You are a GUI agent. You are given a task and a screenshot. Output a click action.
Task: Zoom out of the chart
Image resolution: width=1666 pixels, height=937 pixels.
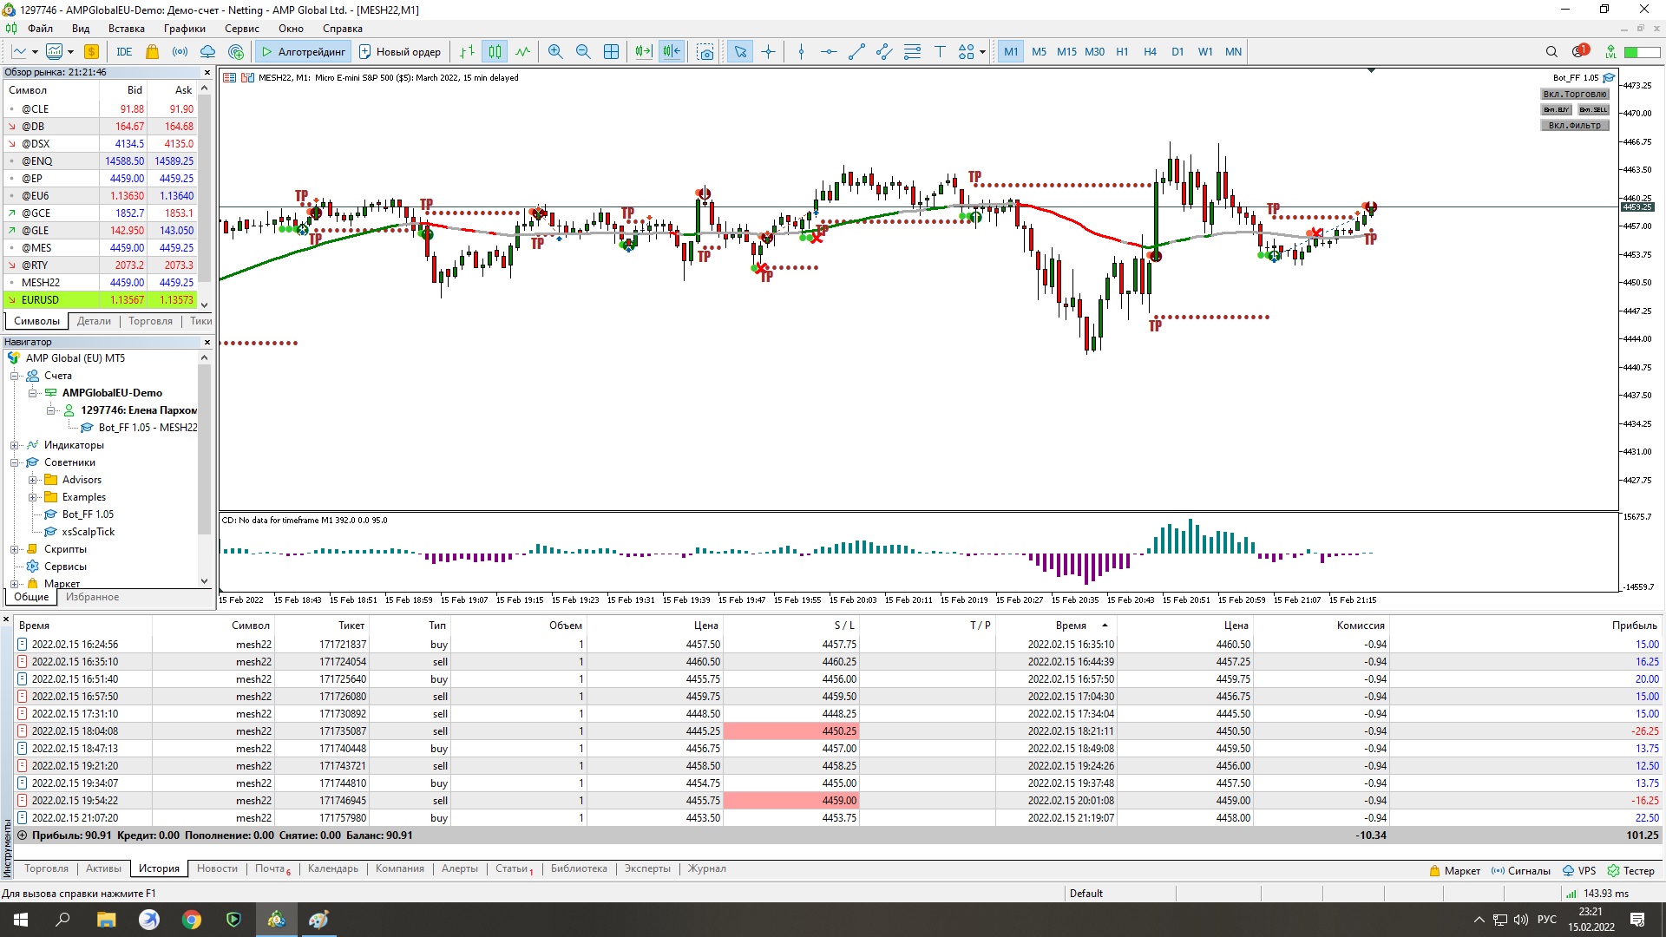583,52
